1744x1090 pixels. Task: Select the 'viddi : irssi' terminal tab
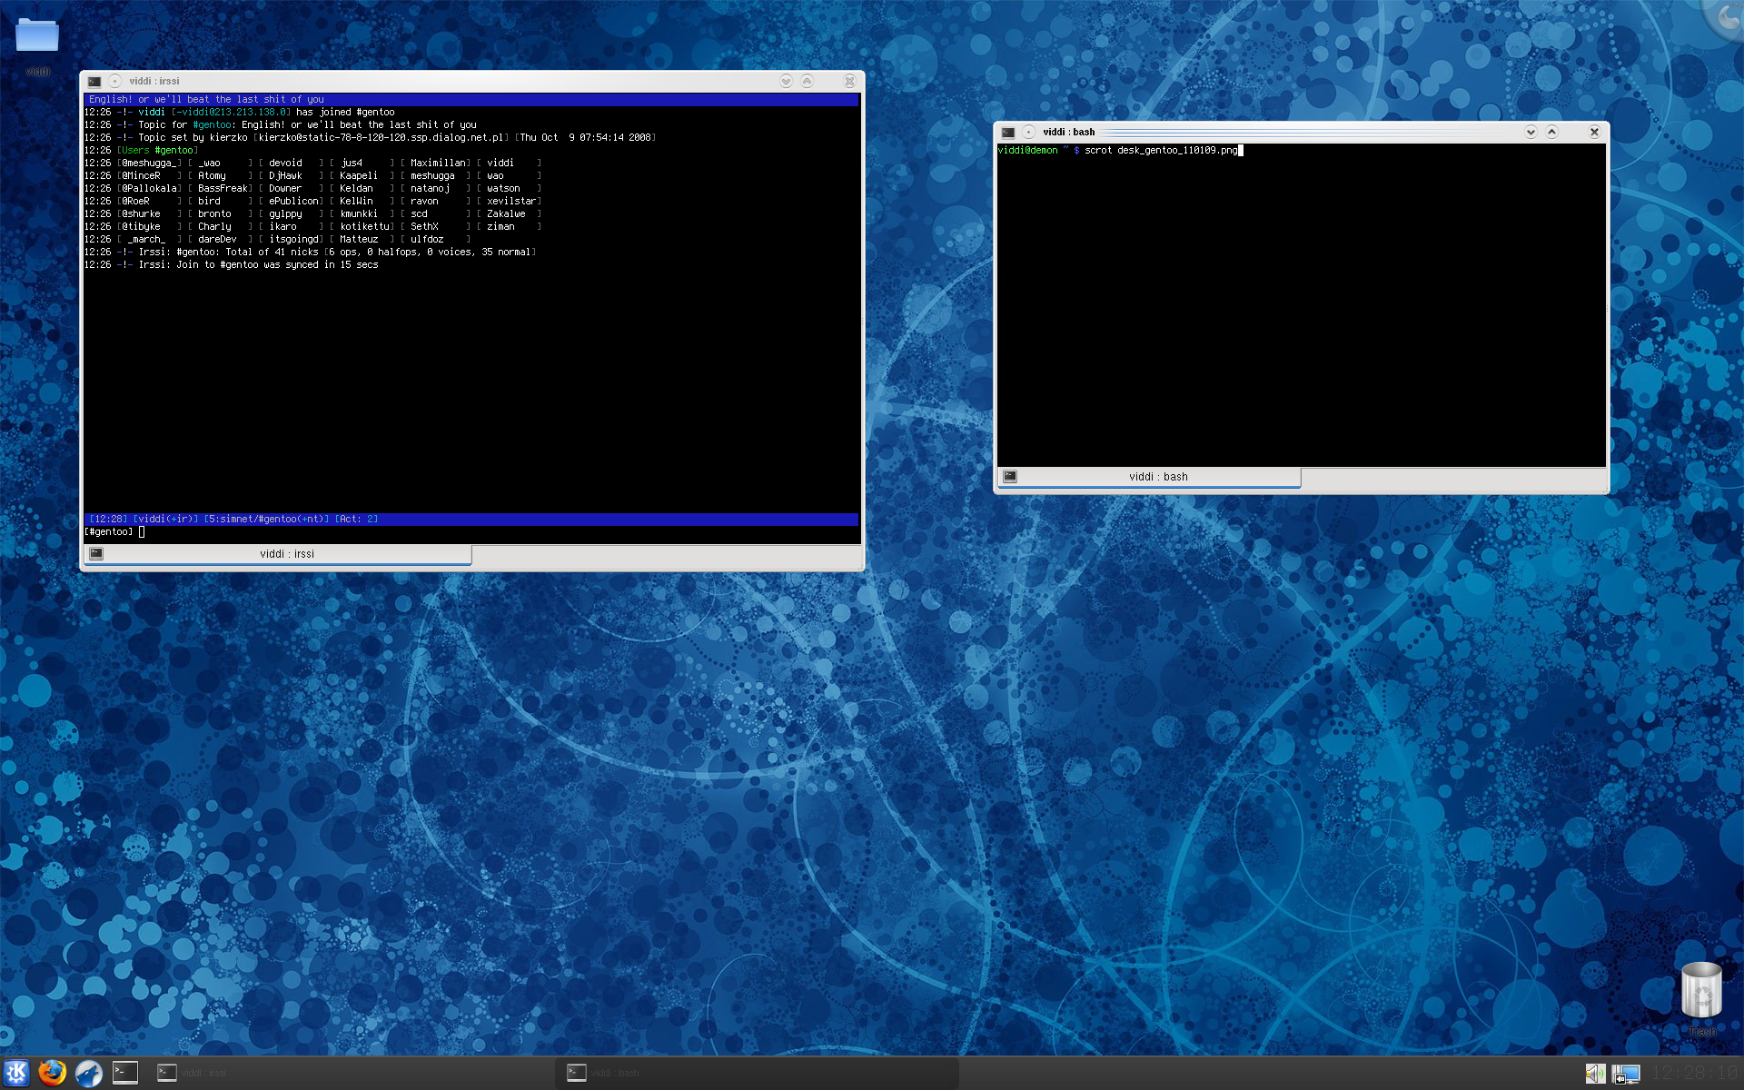(286, 554)
